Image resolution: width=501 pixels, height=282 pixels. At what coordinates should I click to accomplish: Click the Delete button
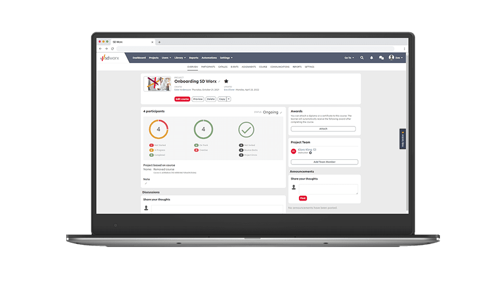tap(211, 99)
